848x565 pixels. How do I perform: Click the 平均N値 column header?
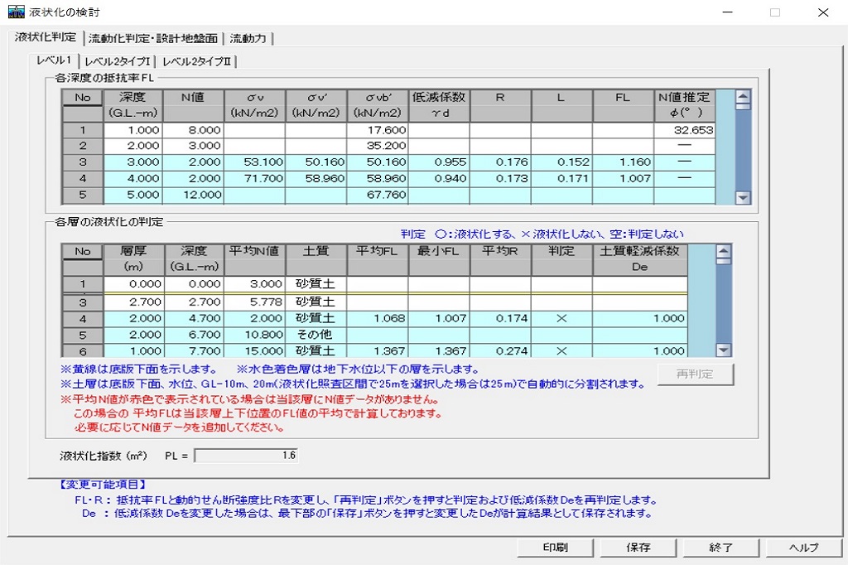tap(255, 258)
